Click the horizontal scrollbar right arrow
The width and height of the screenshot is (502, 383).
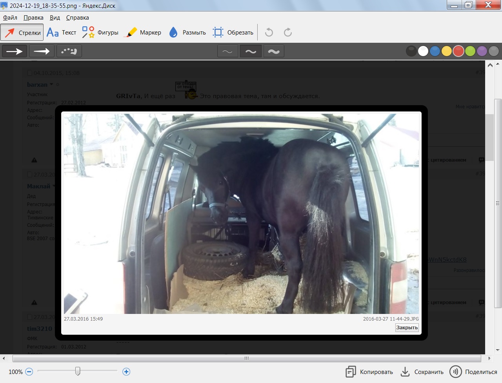pyautogui.click(x=489, y=358)
